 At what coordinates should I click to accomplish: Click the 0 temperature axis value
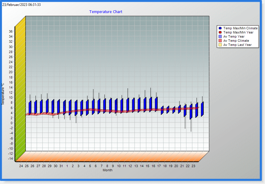coord(12,123)
